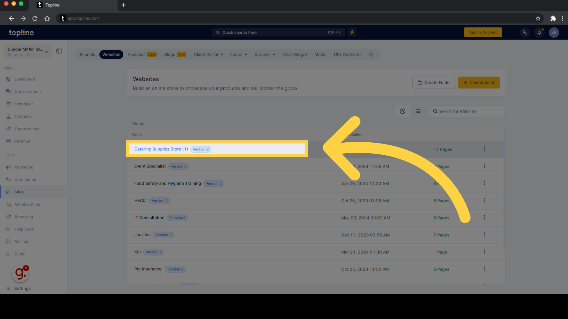Open the g badge help widget
The width and height of the screenshot is (568, 319).
[20, 274]
